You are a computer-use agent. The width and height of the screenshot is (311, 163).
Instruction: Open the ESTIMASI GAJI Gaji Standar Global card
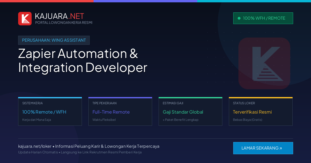[190, 112]
